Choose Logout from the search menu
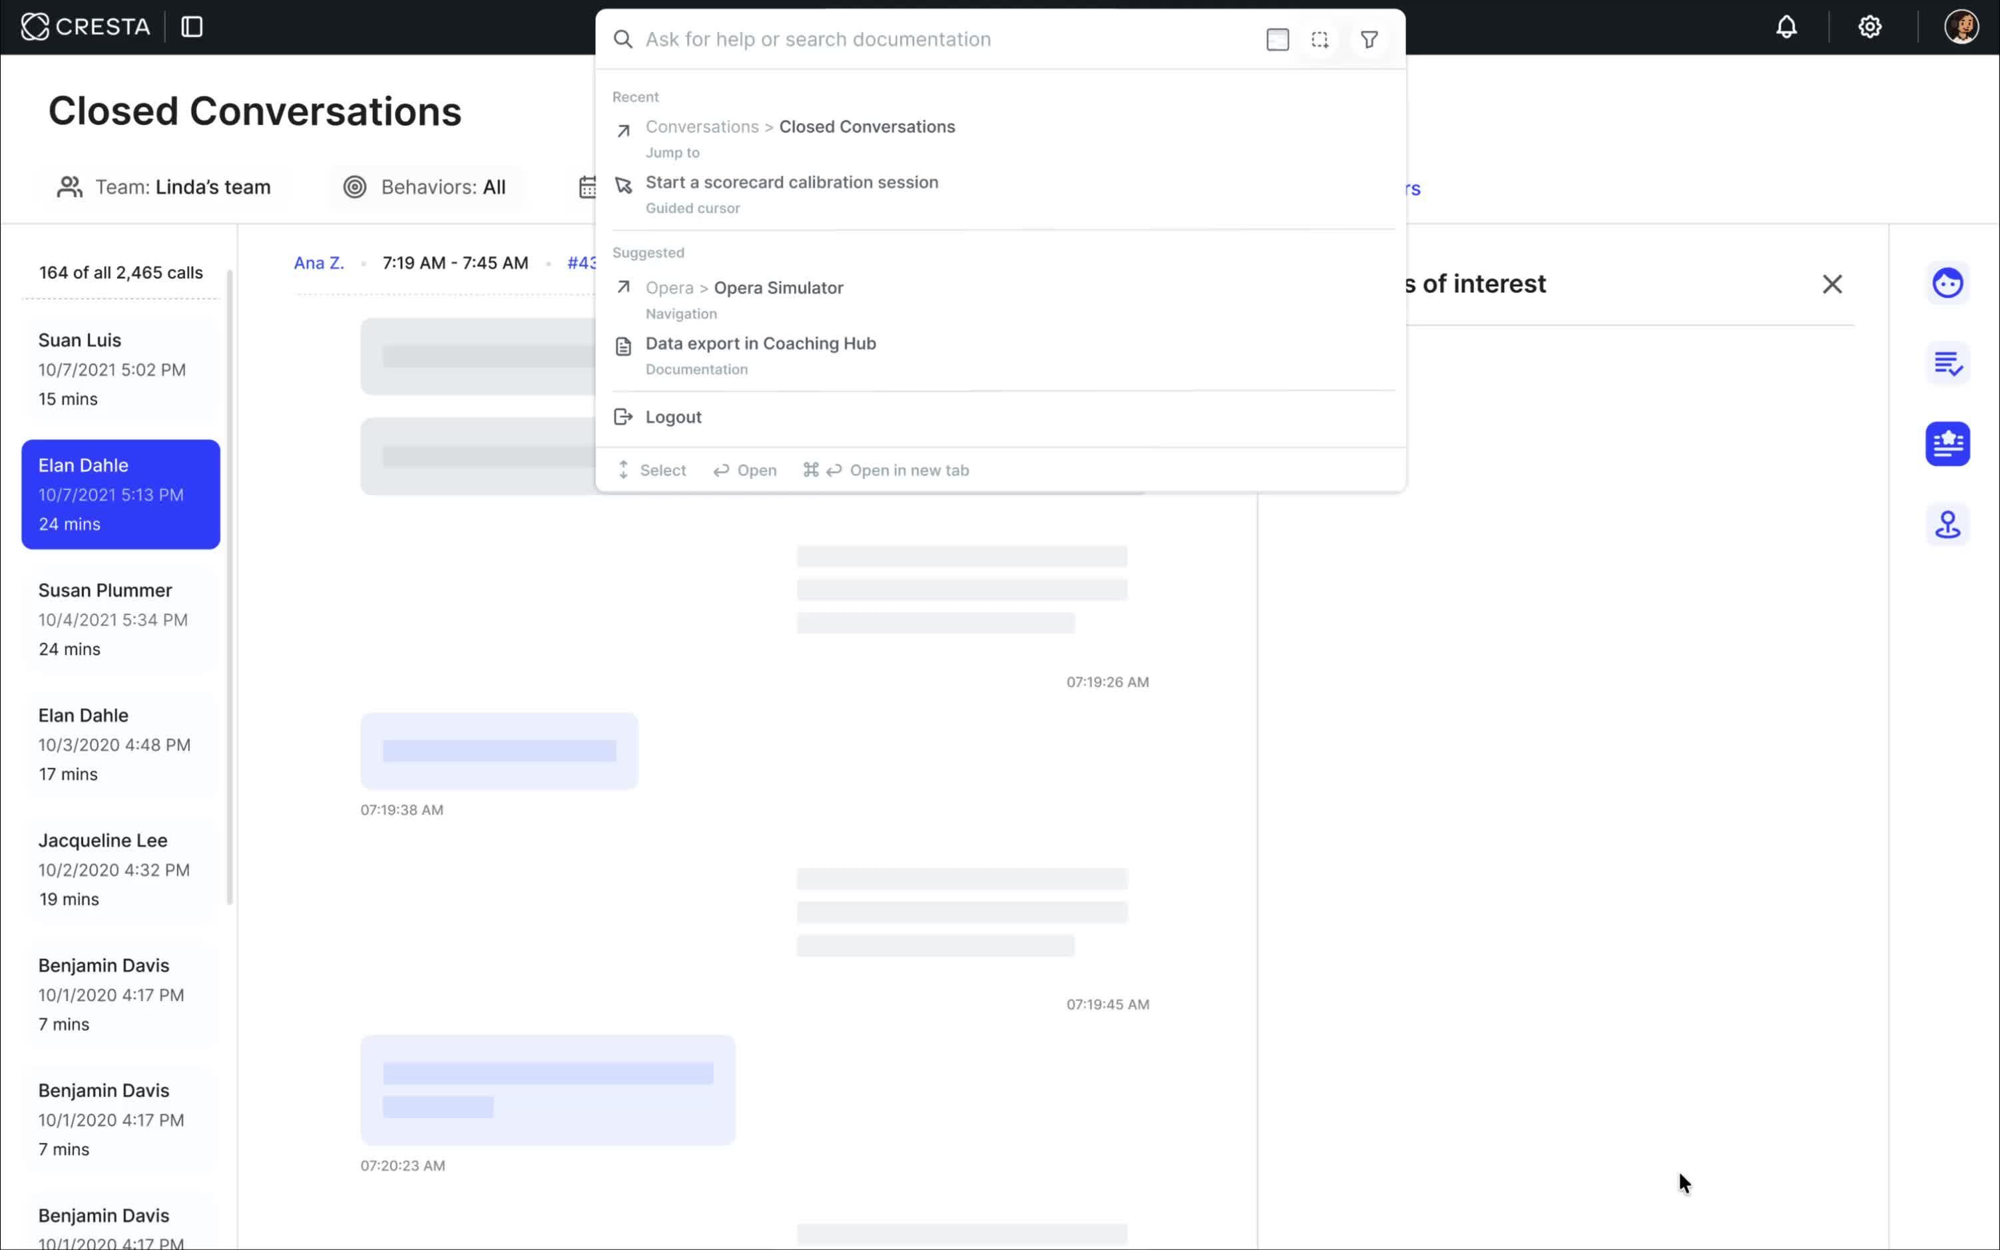 672,417
